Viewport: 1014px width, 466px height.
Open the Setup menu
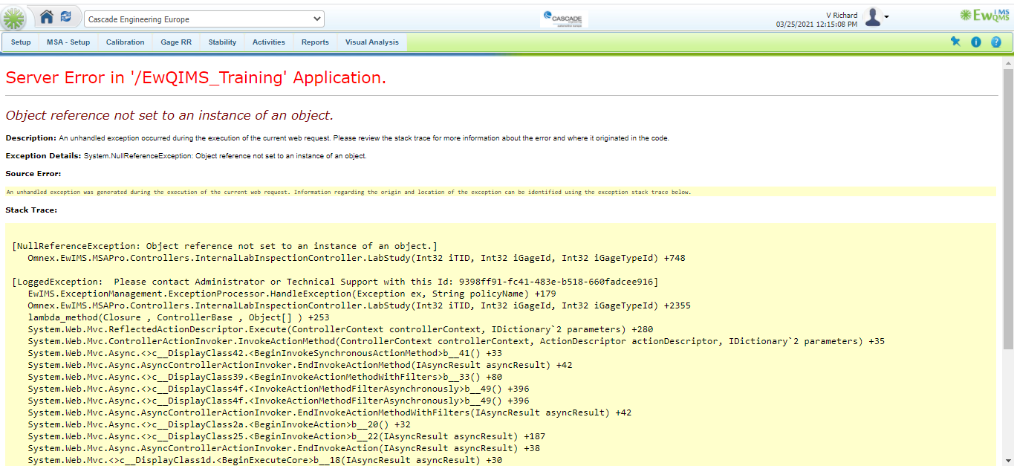point(21,42)
